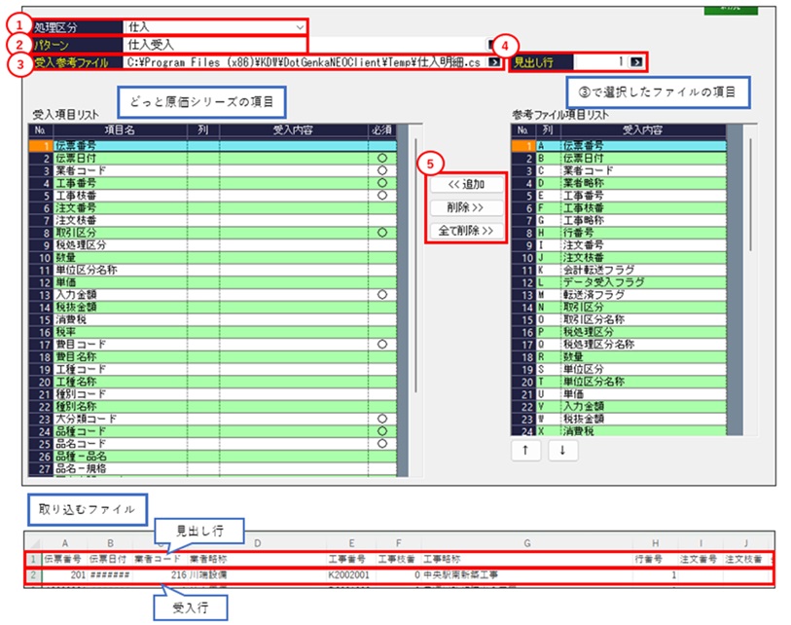This screenshot has width=791, height=625.
Task: Click the 受入参考ファイル path text field
Action: [x=302, y=62]
